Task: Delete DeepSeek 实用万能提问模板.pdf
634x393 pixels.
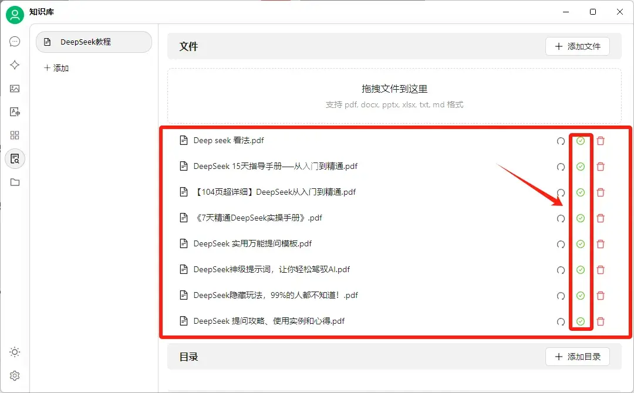Action: click(x=601, y=245)
